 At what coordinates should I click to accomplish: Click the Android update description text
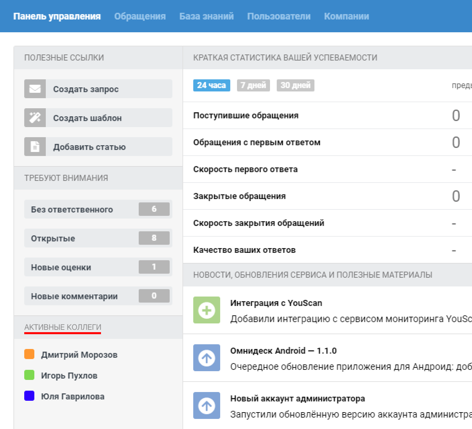coord(351,366)
